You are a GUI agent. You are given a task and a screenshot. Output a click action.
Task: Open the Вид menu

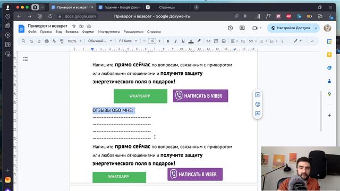pos(58,32)
